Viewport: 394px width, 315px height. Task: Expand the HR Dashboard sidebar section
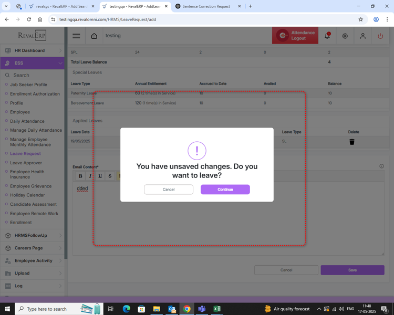coord(33,50)
